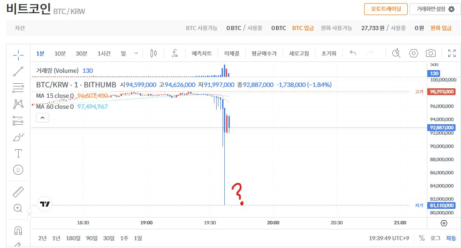This screenshot has width=461, height=248.
Task: Switch to the 10분 interval
Action: pos(60,53)
